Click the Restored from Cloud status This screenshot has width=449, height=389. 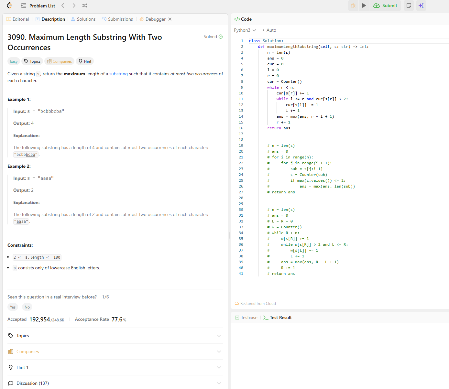[x=255, y=304]
